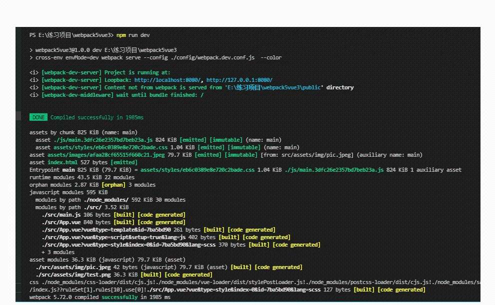Image resolution: width=495 pixels, height=305 pixels.
Task: Click the '1 auxiliary asset' text
Action: [x=435, y=170]
